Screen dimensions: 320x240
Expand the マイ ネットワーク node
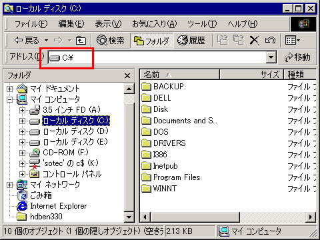9,185
